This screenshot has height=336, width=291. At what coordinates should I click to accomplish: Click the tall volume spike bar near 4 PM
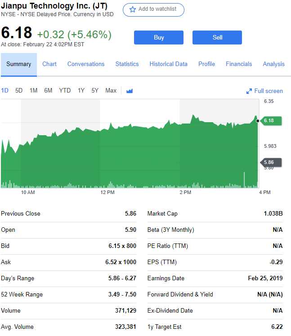pyautogui.click(x=244, y=180)
